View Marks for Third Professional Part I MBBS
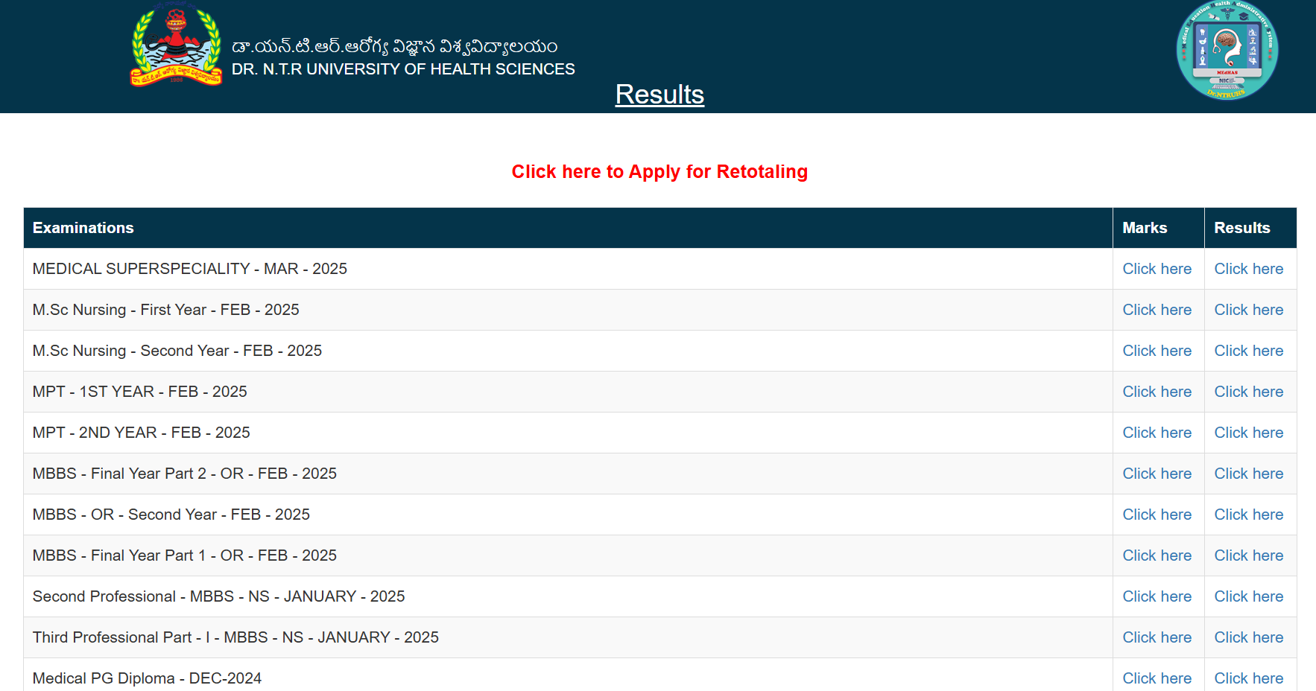Viewport: 1316px width, 691px height. 1157,637
